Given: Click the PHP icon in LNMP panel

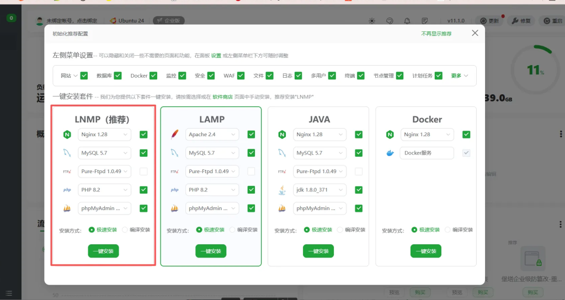Looking at the screenshot, I should pyautogui.click(x=67, y=190).
